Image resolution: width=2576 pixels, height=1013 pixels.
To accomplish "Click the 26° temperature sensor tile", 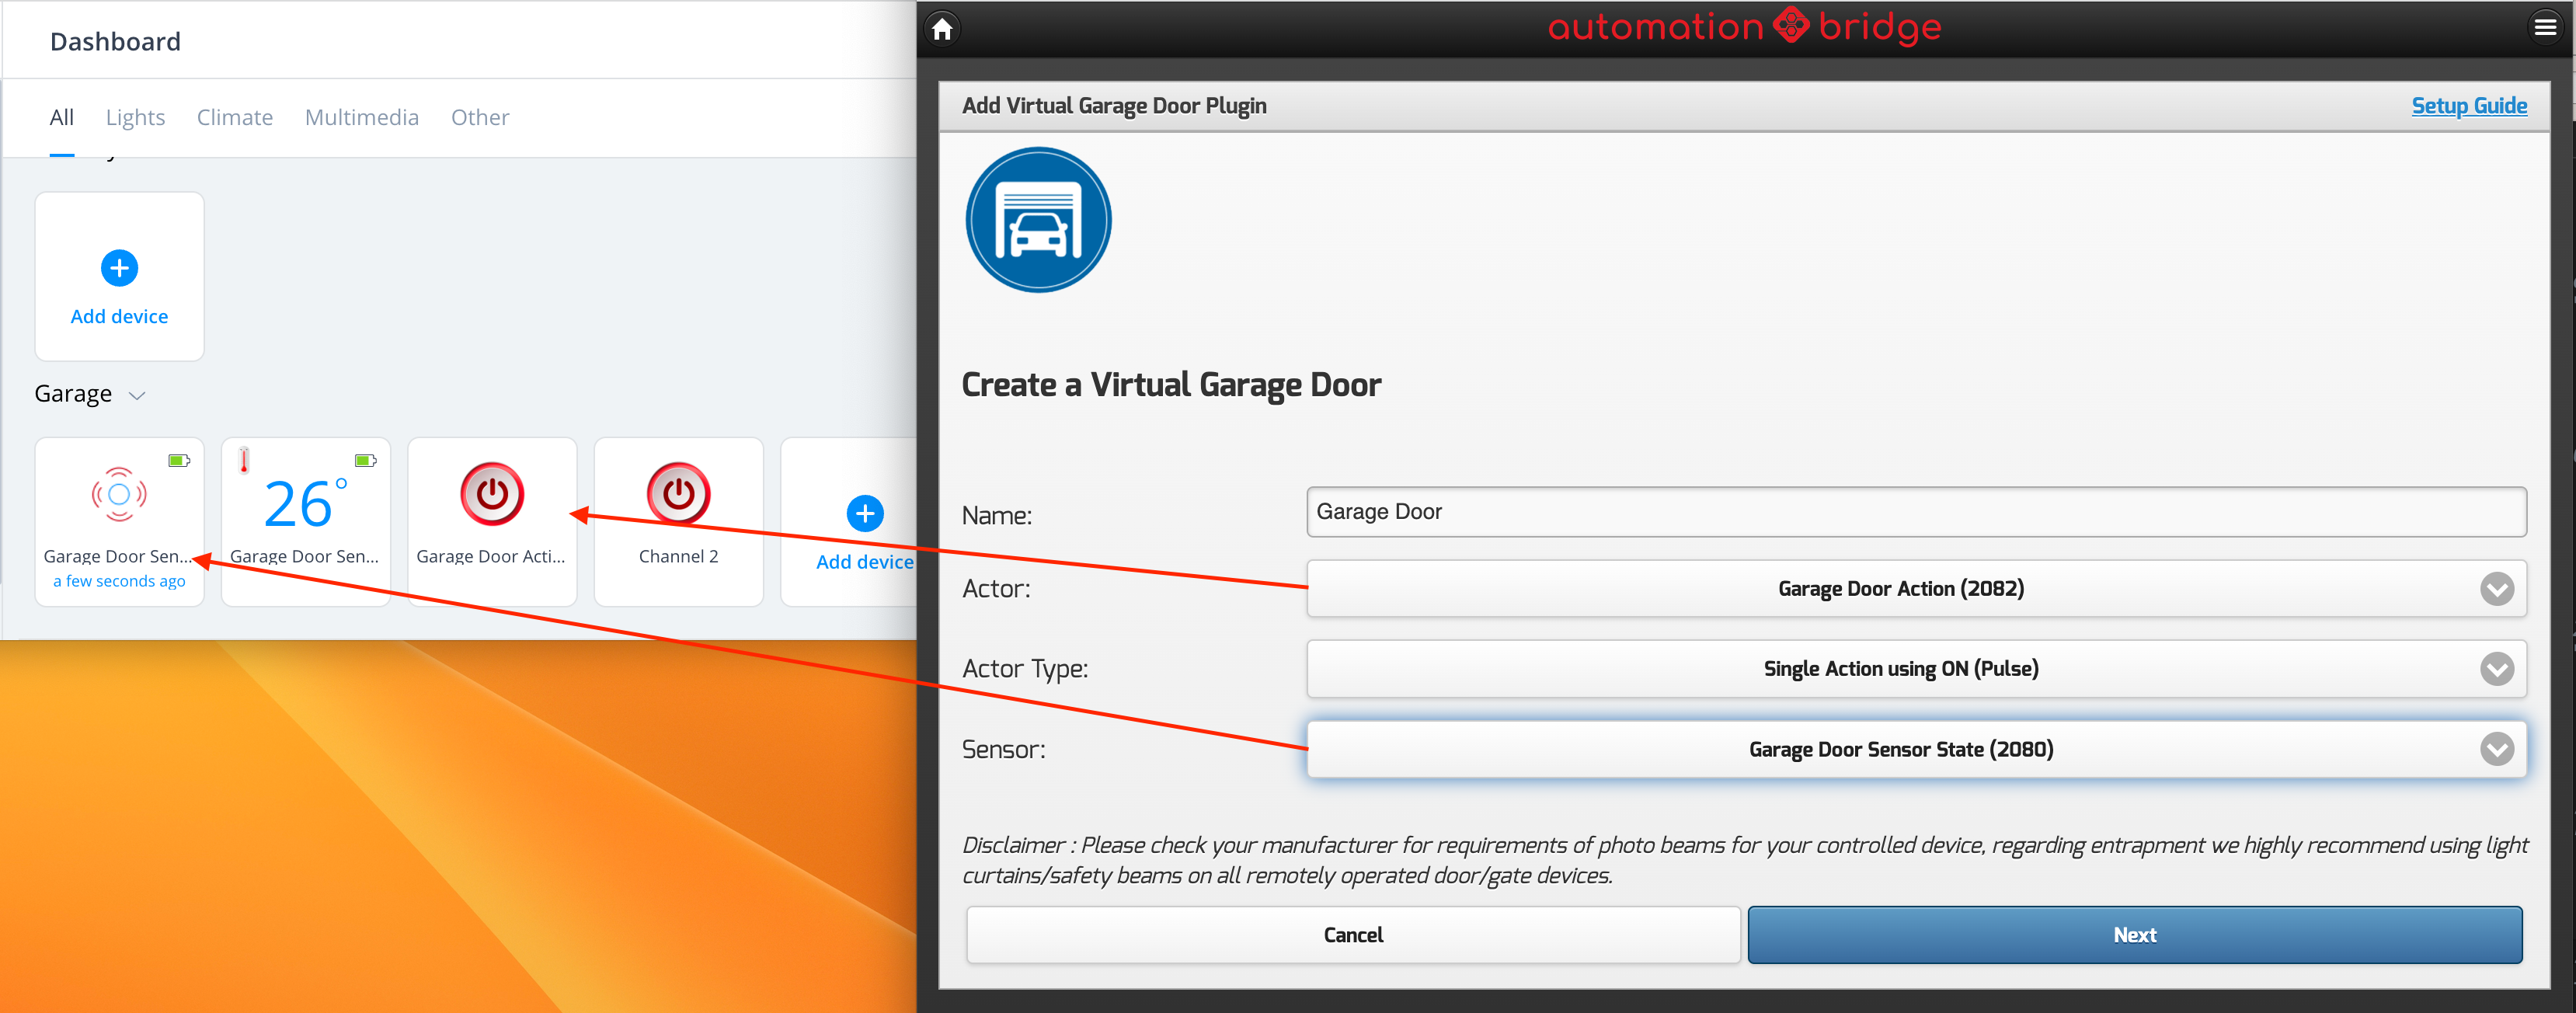I will 305,505.
